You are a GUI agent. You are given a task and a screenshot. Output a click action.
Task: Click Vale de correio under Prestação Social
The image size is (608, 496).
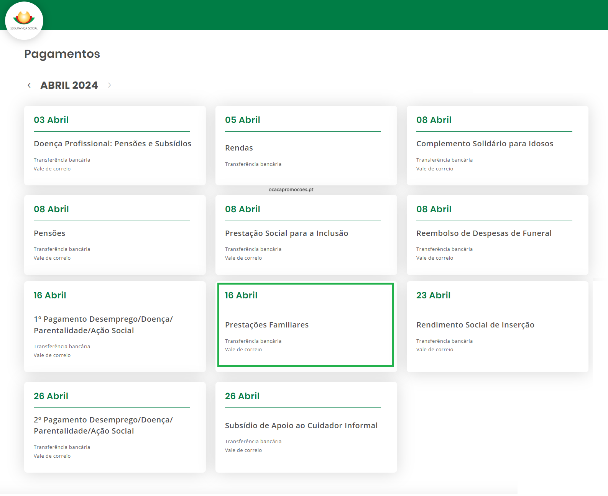point(243,258)
